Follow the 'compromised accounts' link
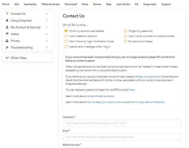Screen dimensions: 189x148 pyautogui.click(x=100, y=96)
